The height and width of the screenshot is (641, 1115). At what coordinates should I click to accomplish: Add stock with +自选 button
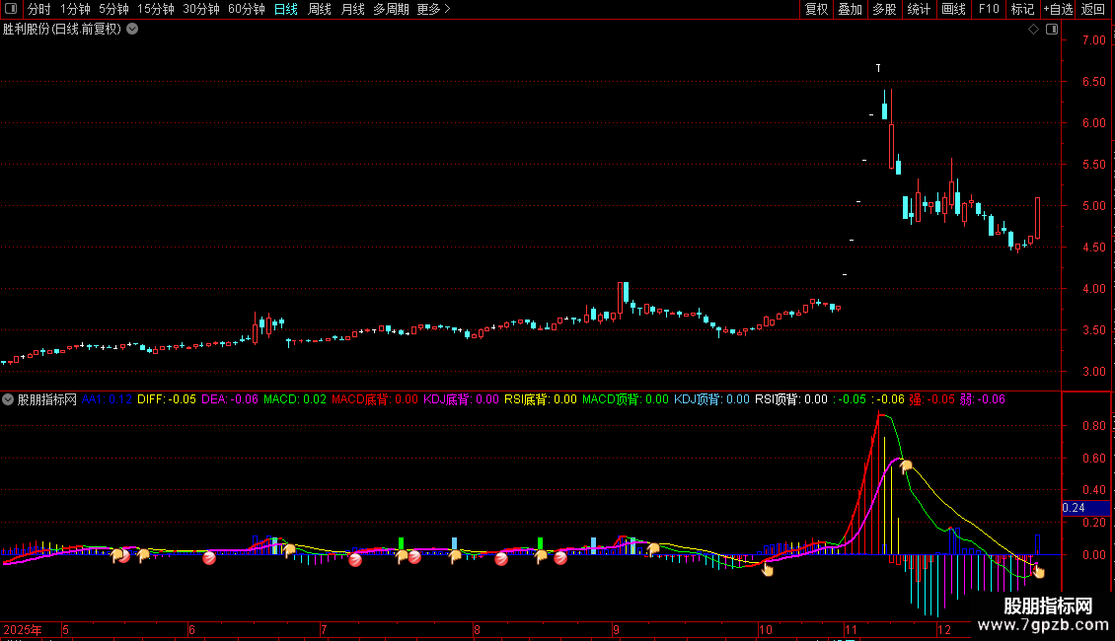tap(1058, 9)
